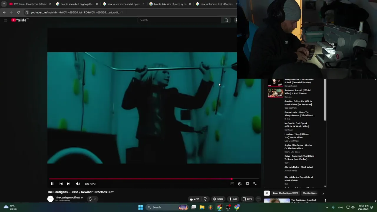This screenshot has height=212, width=377.
Task: Show more filter chips with right chevron
Action: 323,193
